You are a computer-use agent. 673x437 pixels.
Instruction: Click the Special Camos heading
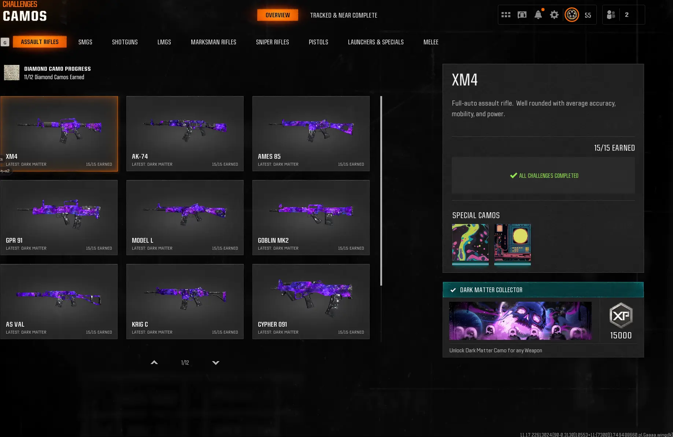coord(476,216)
